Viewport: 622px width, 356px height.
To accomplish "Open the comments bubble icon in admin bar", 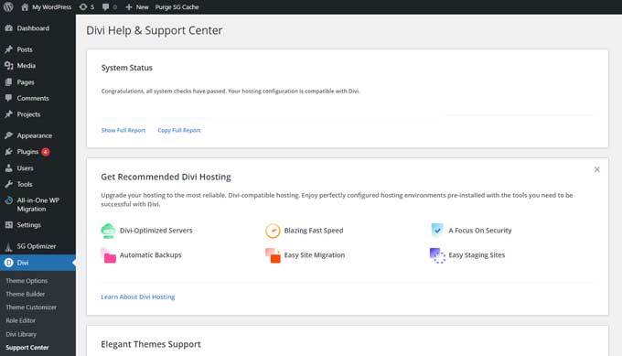I will click(105, 6).
